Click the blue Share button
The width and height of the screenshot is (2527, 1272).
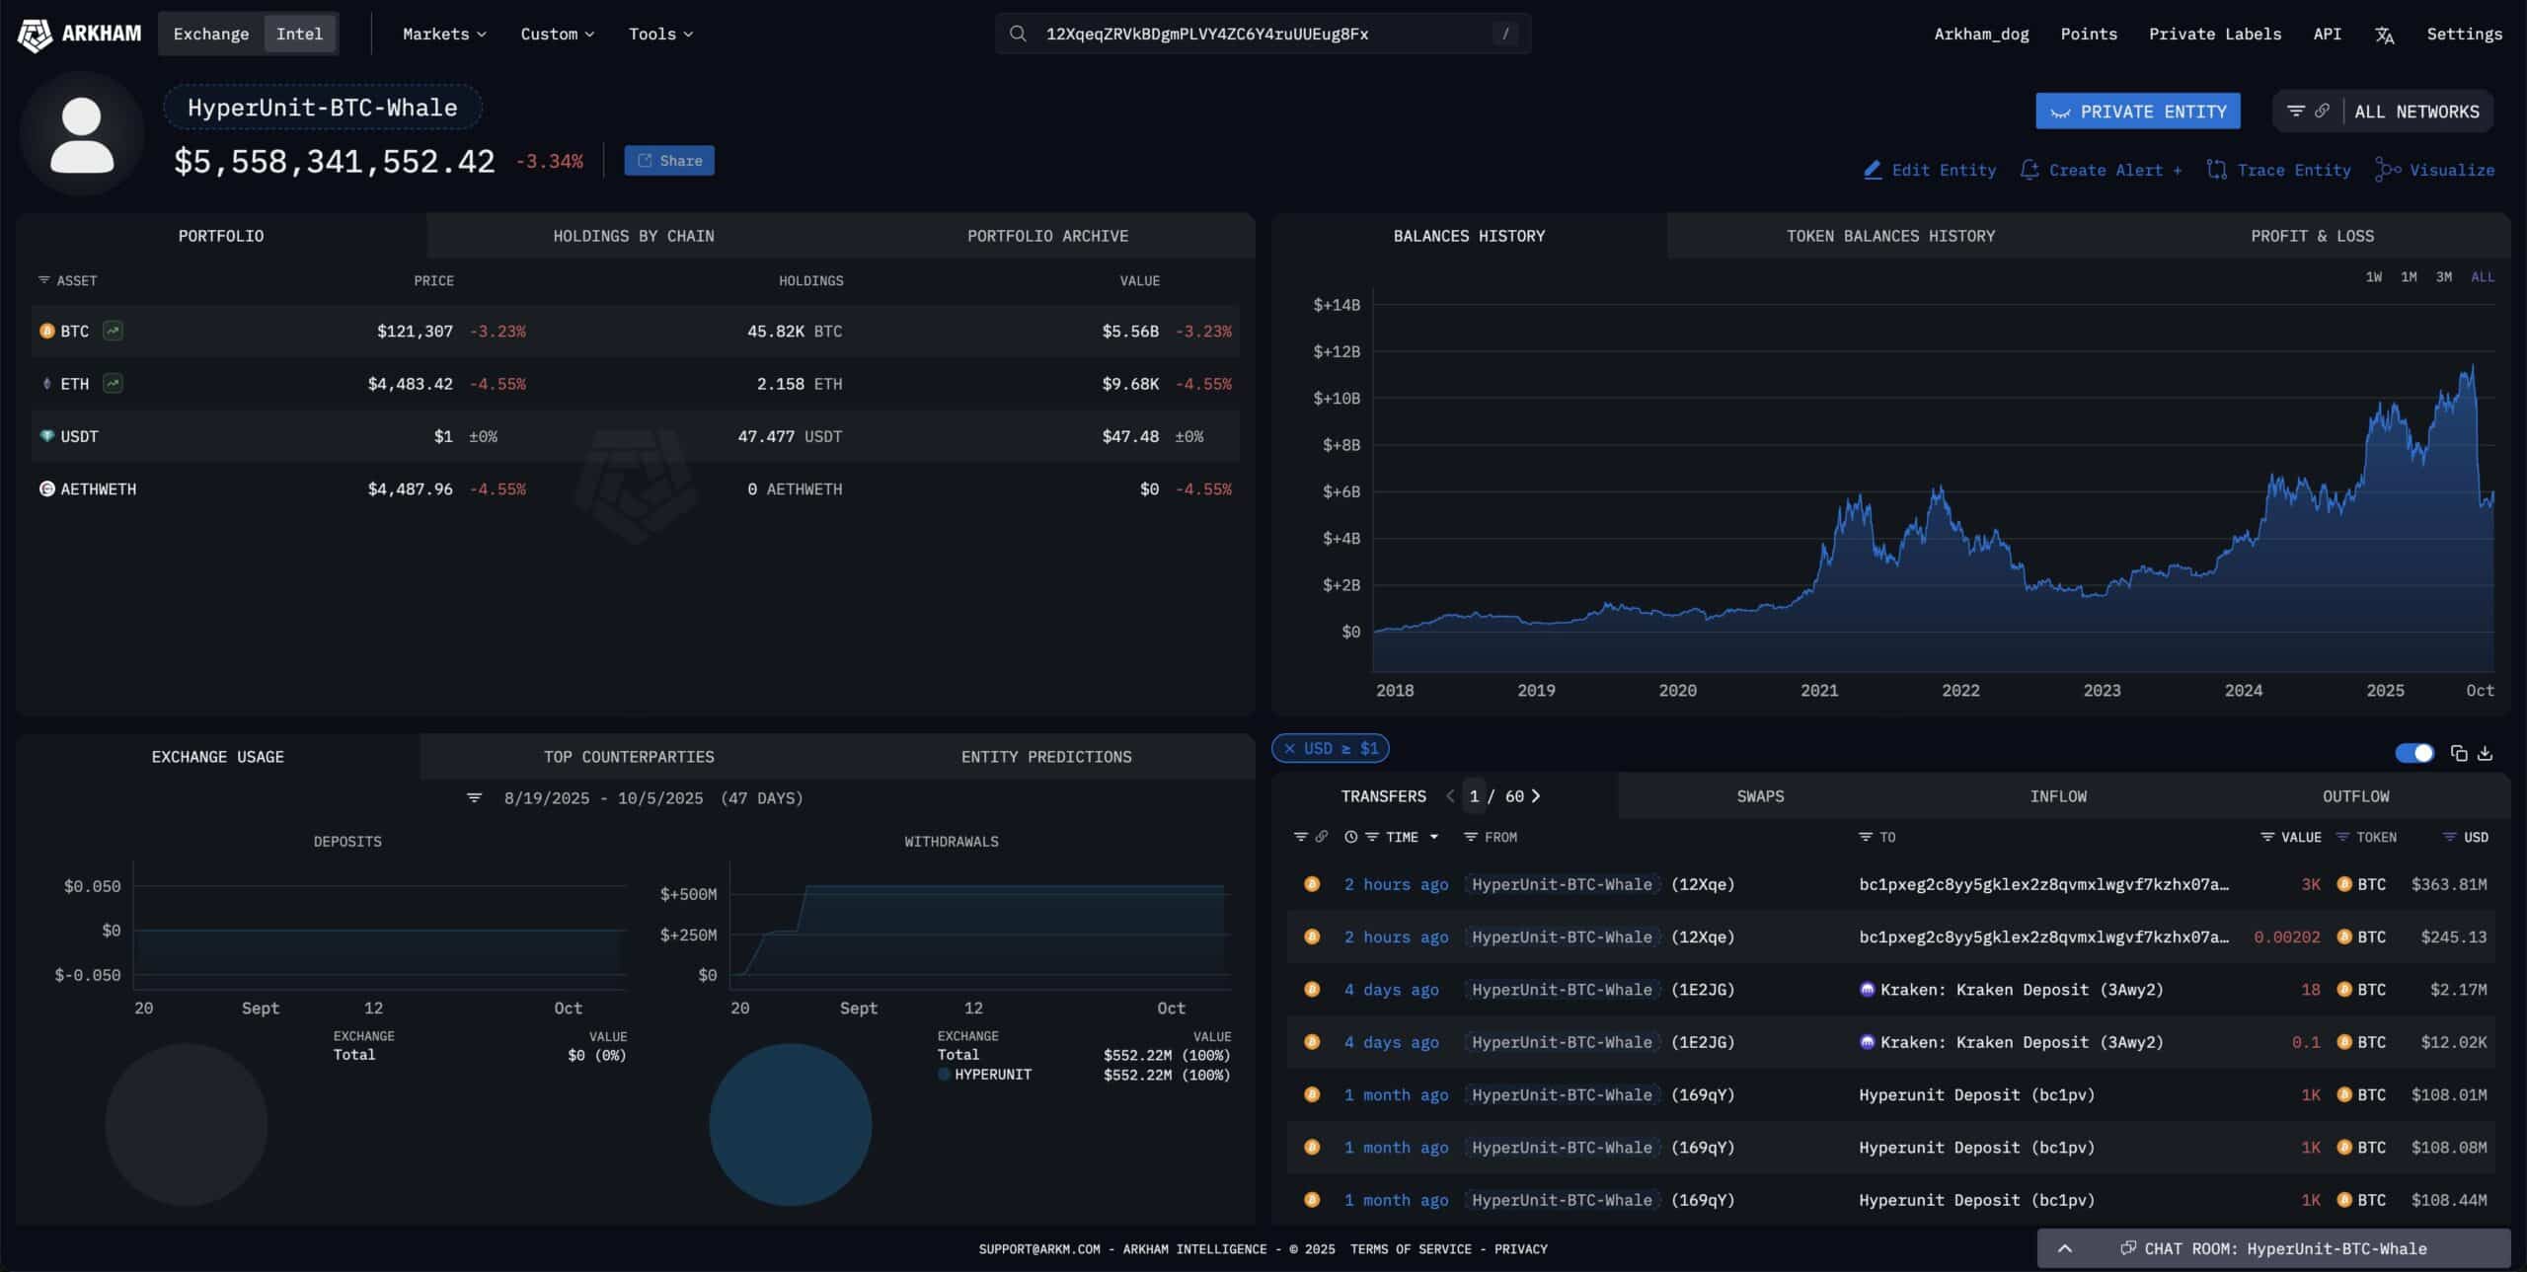pyautogui.click(x=669, y=160)
